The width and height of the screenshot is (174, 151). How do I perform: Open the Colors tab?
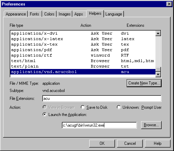click(49, 14)
